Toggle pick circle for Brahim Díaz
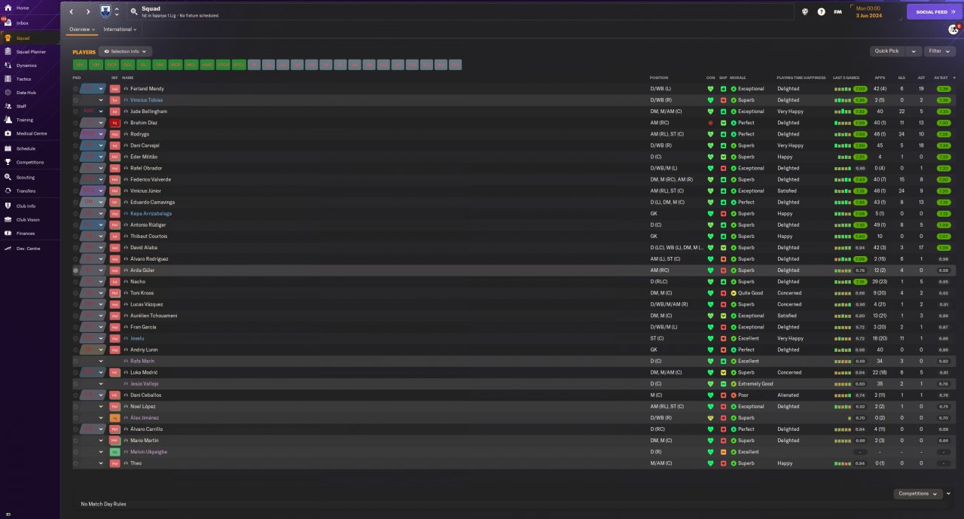This screenshot has width=964, height=519. point(75,123)
